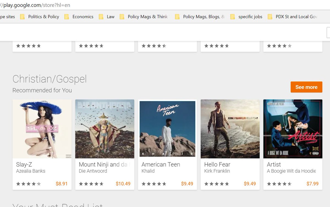Open the PDX St and Local Gov bookmark folder

(293, 17)
